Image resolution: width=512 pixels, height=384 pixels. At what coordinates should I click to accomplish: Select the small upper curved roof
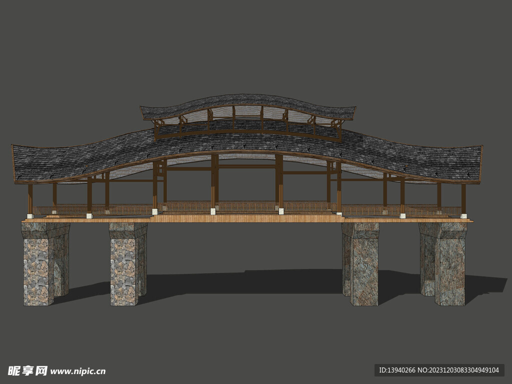tap(247, 102)
